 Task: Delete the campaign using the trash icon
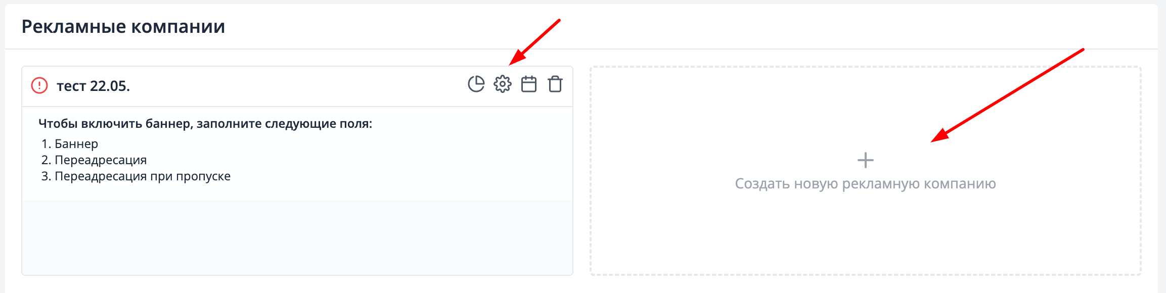pos(555,84)
